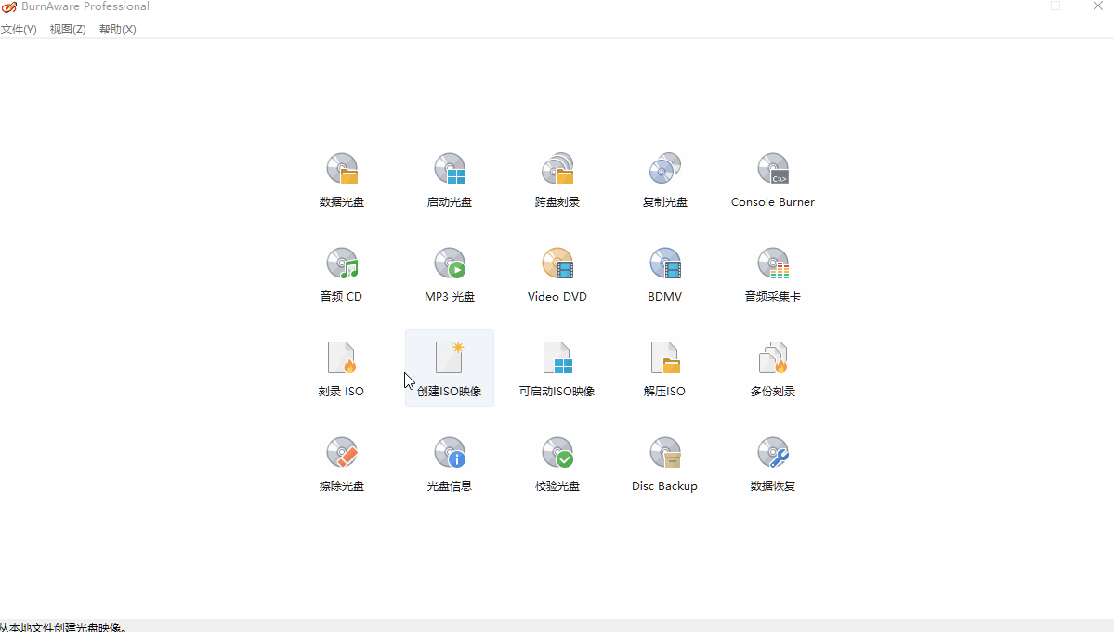Launch the 解压ISO unpack tool
Screen dimensions: 1114x632
665,368
